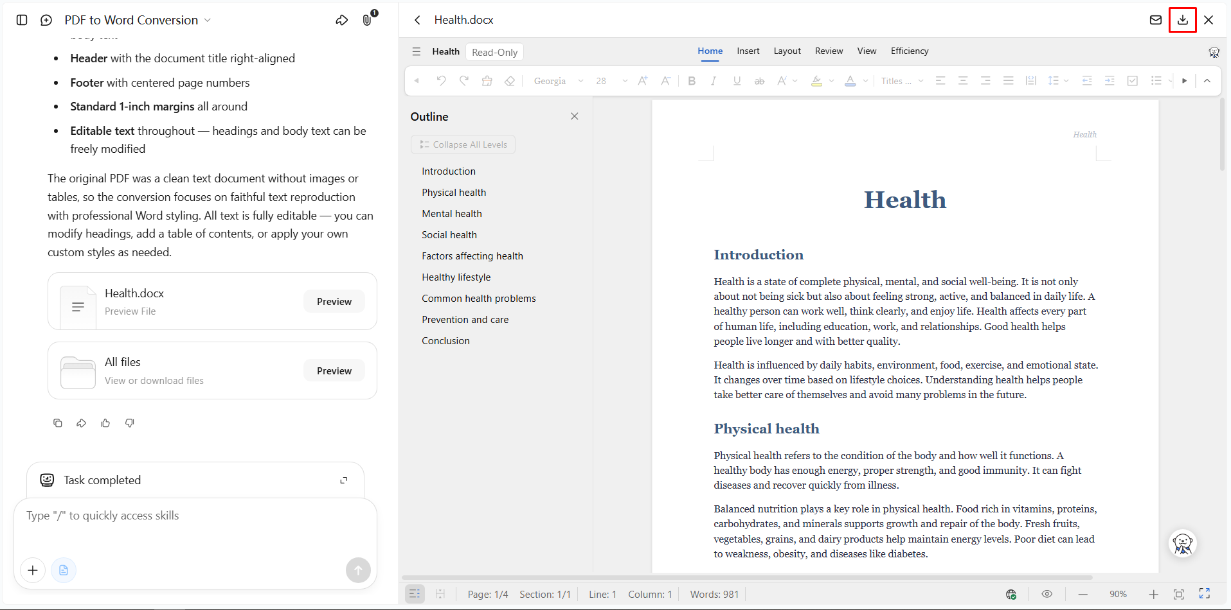
Task: Go back from Health.docx preview
Action: (x=417, y=20)
